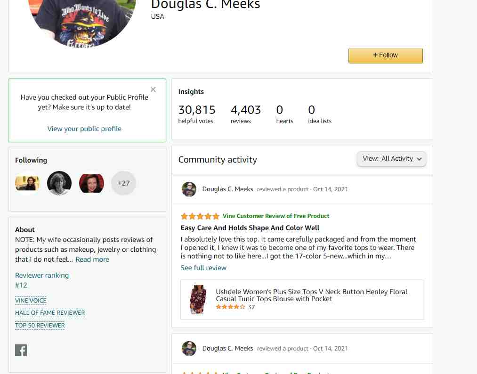477x374 pixels.
Task: Select the HALL OF FAME REVIEWER badge
Action: (x=50, y=313)
